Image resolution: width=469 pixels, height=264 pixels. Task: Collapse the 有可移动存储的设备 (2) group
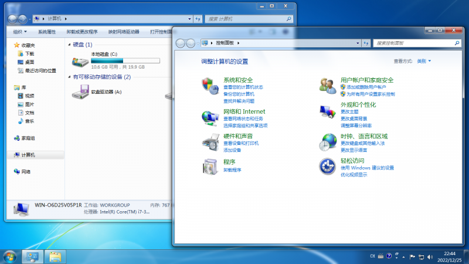(69, 77)
